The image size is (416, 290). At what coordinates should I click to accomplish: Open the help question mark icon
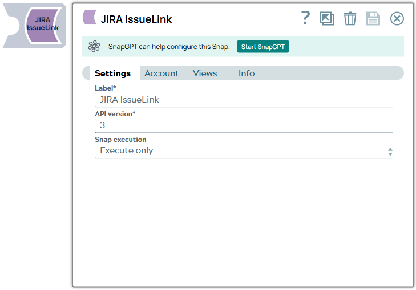[x=305, y=18]
